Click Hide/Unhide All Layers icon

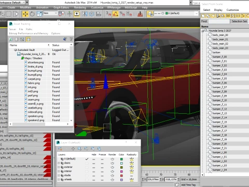[x=93, y=149]
